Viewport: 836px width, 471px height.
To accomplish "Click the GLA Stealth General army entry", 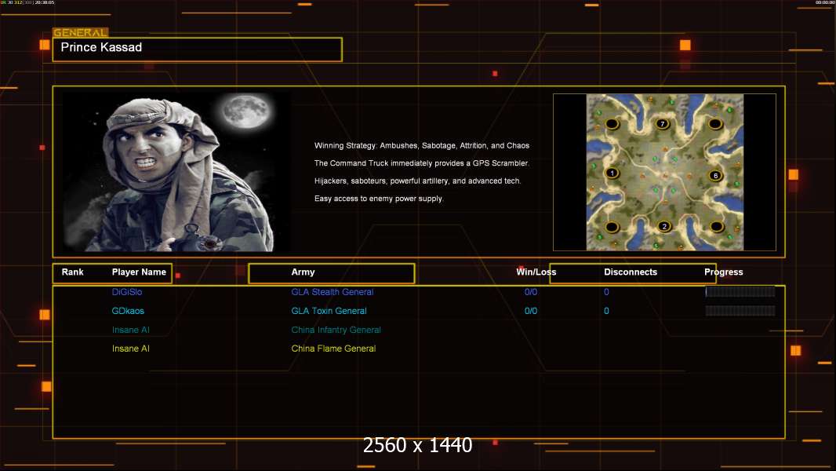I will click(x=332, y=292).
